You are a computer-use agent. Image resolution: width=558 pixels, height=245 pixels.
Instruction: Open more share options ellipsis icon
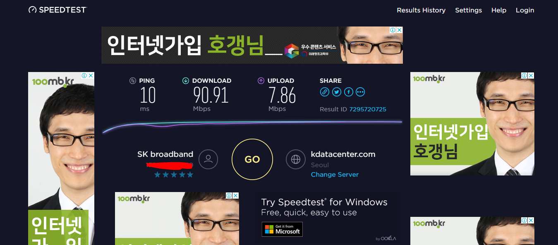coord(361,92)
